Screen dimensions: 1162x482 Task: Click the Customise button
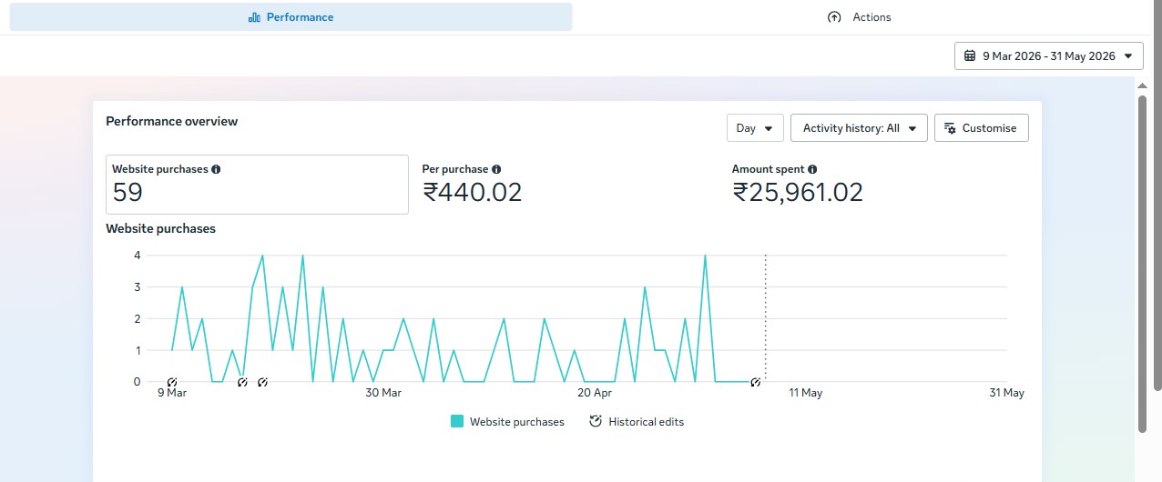coord(982,128)
